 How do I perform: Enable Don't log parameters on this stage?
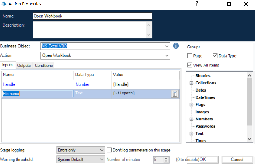[109, 150]
